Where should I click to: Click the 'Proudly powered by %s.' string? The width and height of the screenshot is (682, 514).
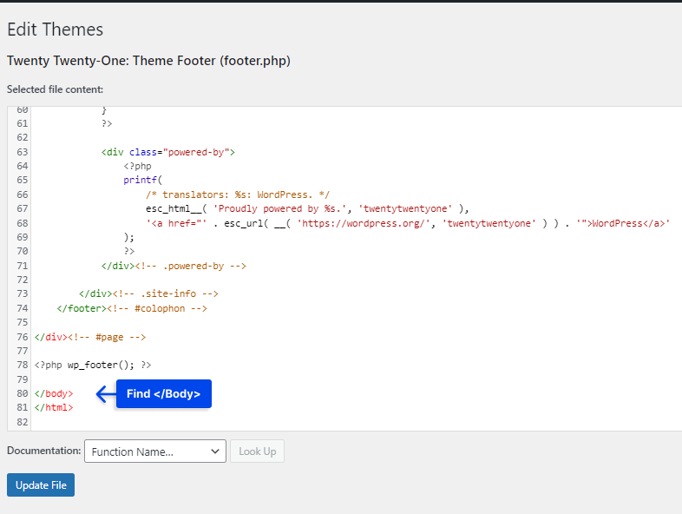tap(279, 209)
